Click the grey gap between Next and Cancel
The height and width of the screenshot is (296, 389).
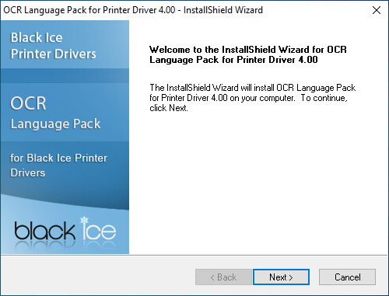(x=314, y=277)
